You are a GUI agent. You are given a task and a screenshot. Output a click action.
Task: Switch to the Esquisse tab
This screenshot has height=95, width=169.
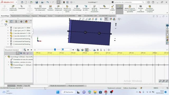34,16
